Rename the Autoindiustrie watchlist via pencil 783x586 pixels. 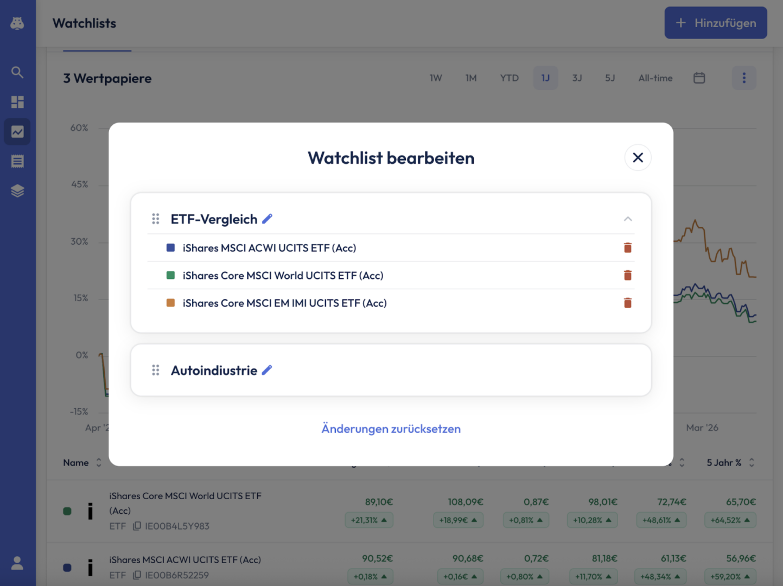coord(267,371)
